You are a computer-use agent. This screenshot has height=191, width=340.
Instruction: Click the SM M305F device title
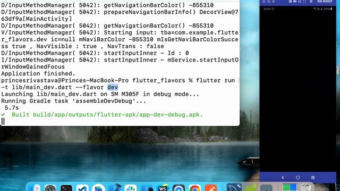(x=325, y=1)
